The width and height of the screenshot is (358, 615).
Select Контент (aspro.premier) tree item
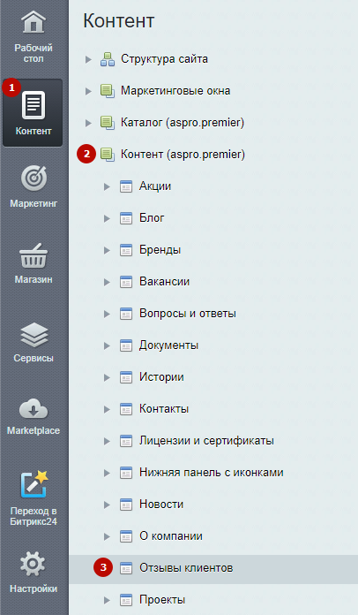click(x=183, y=154)
